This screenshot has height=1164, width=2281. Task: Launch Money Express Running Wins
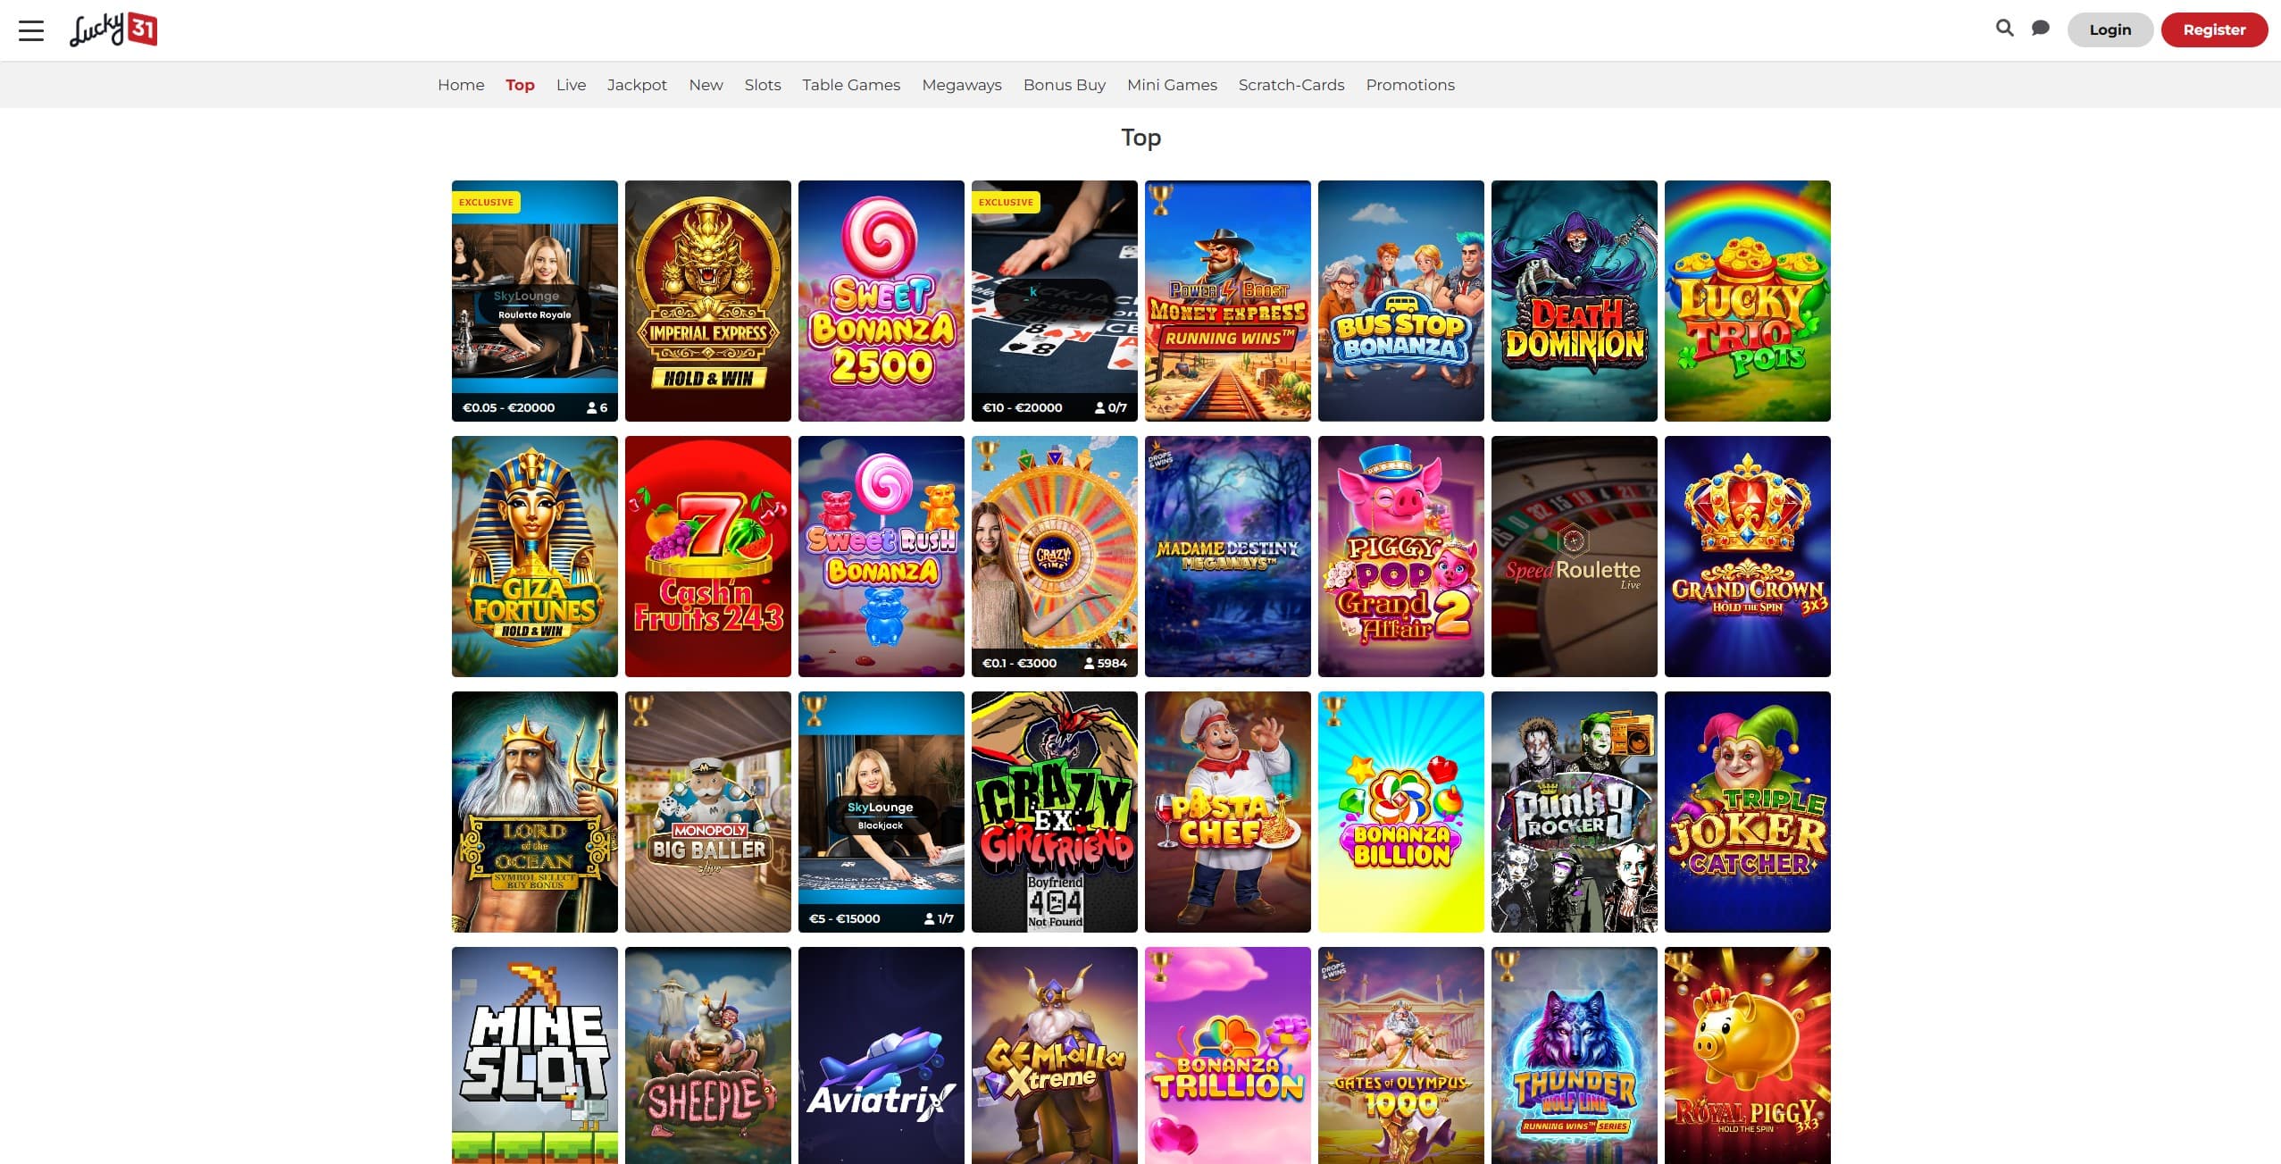[x=1228, y=301]
